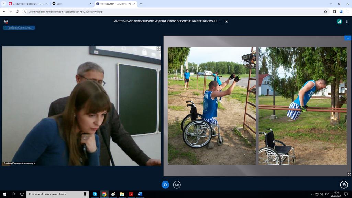Toggle the users list panel
Viewport: 352px width, 198px height.
coord(6,21)
